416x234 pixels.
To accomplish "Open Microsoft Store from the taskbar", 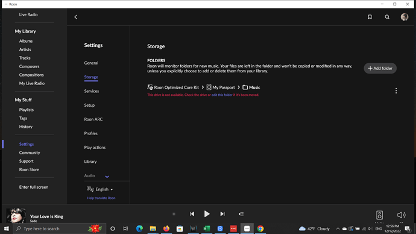I will coord(180,229).
